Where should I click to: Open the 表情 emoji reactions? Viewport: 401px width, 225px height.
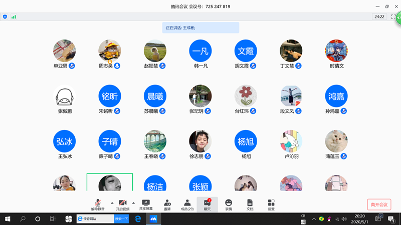pos(229,204)
